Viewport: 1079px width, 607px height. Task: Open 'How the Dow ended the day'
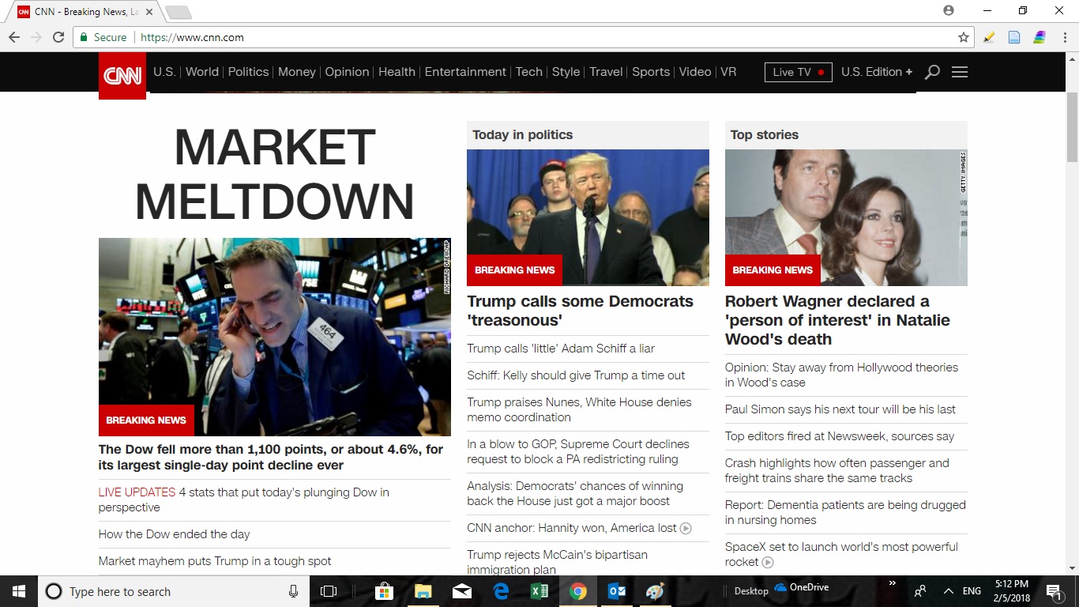[x=174, y=534]
